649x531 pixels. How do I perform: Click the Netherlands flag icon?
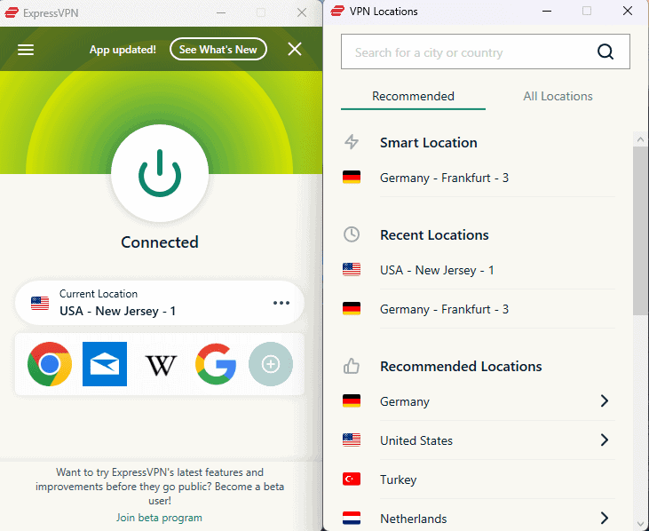click(x=352, y=518)
